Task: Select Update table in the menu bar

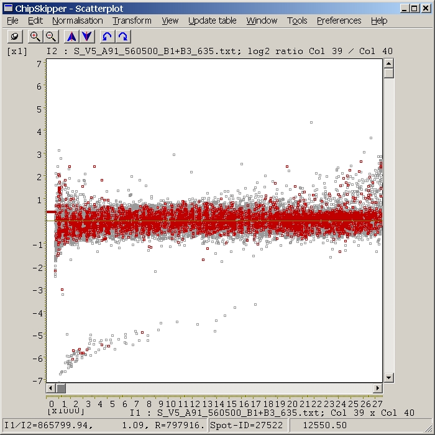Action: point(212,21)
